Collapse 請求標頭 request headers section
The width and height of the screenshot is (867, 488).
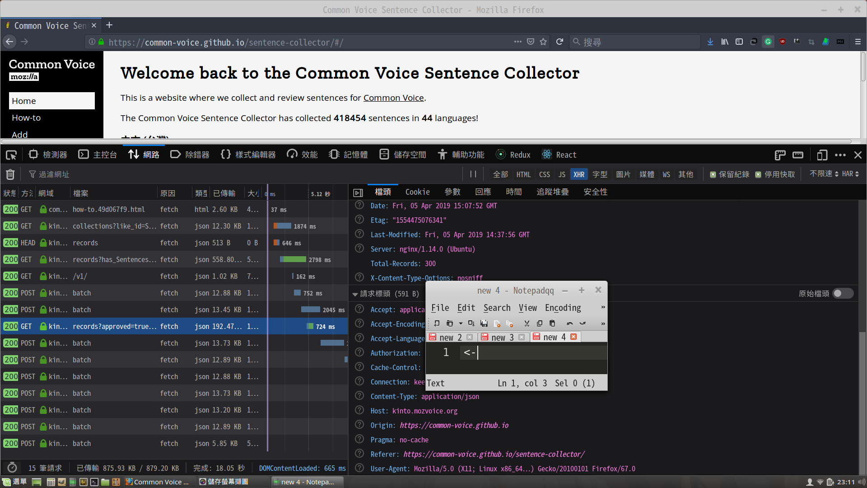355,294
